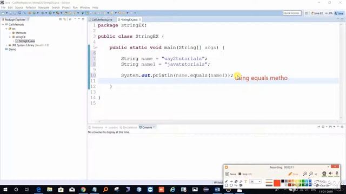Click the New file toolbar icon
The width and height of the screenshot is (346, 194).
coord(3,13)
